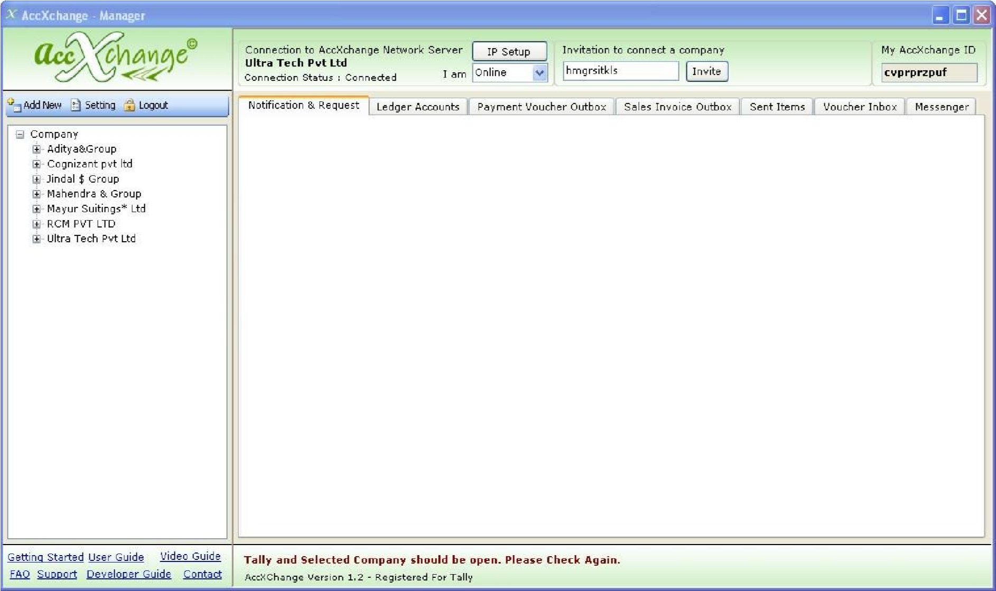Switch to the Sent Items tab
The height and width of the screenshot is (591, 996).
click(x=777, y=107)
